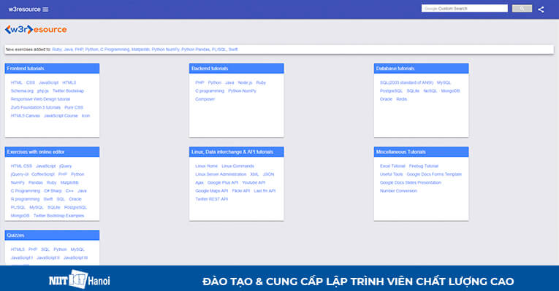
Task: Click the w3resource logo image
Action: pyautogui.click(x=36, y=29)
